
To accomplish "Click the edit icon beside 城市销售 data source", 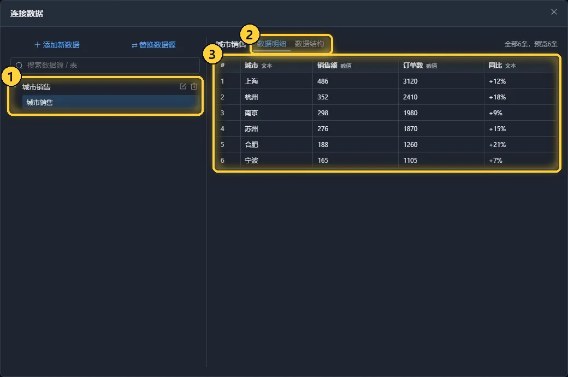I will 183,86.
